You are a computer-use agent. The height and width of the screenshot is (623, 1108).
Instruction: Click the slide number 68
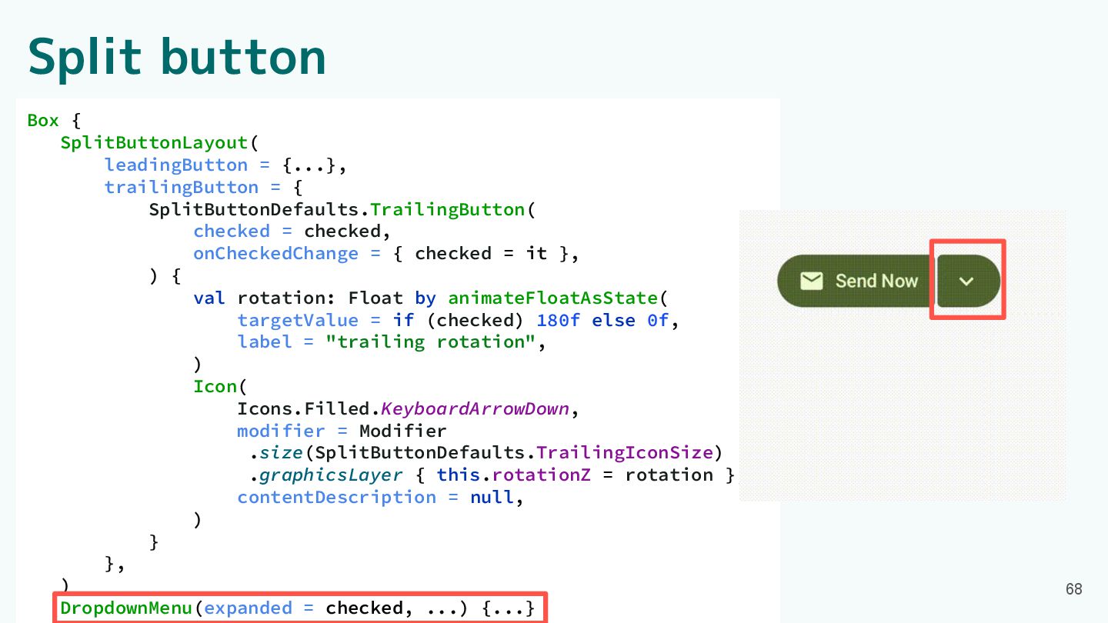[1073, 589]
